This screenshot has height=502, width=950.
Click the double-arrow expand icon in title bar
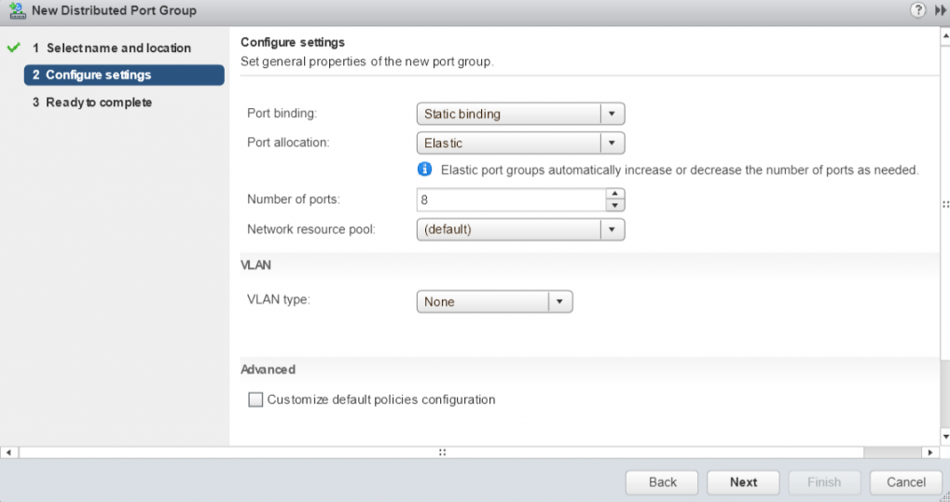tap(940, 10)
